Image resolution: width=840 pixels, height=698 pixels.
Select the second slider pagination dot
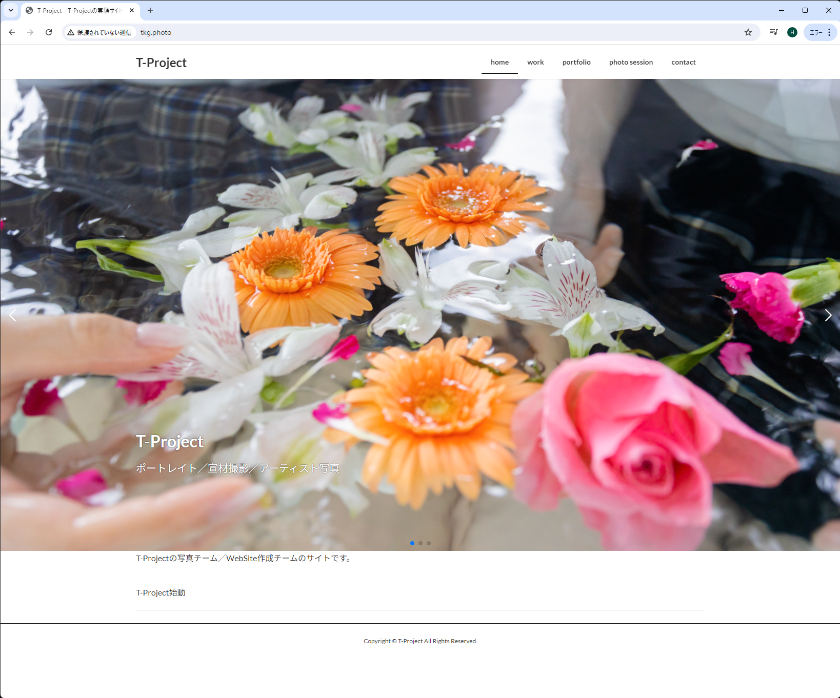421,543
